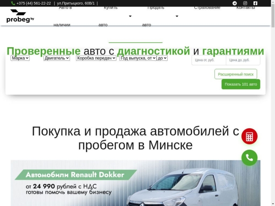Open the year до dropdown
Screen dimensions: 275x206
click(x=162, y=58)
